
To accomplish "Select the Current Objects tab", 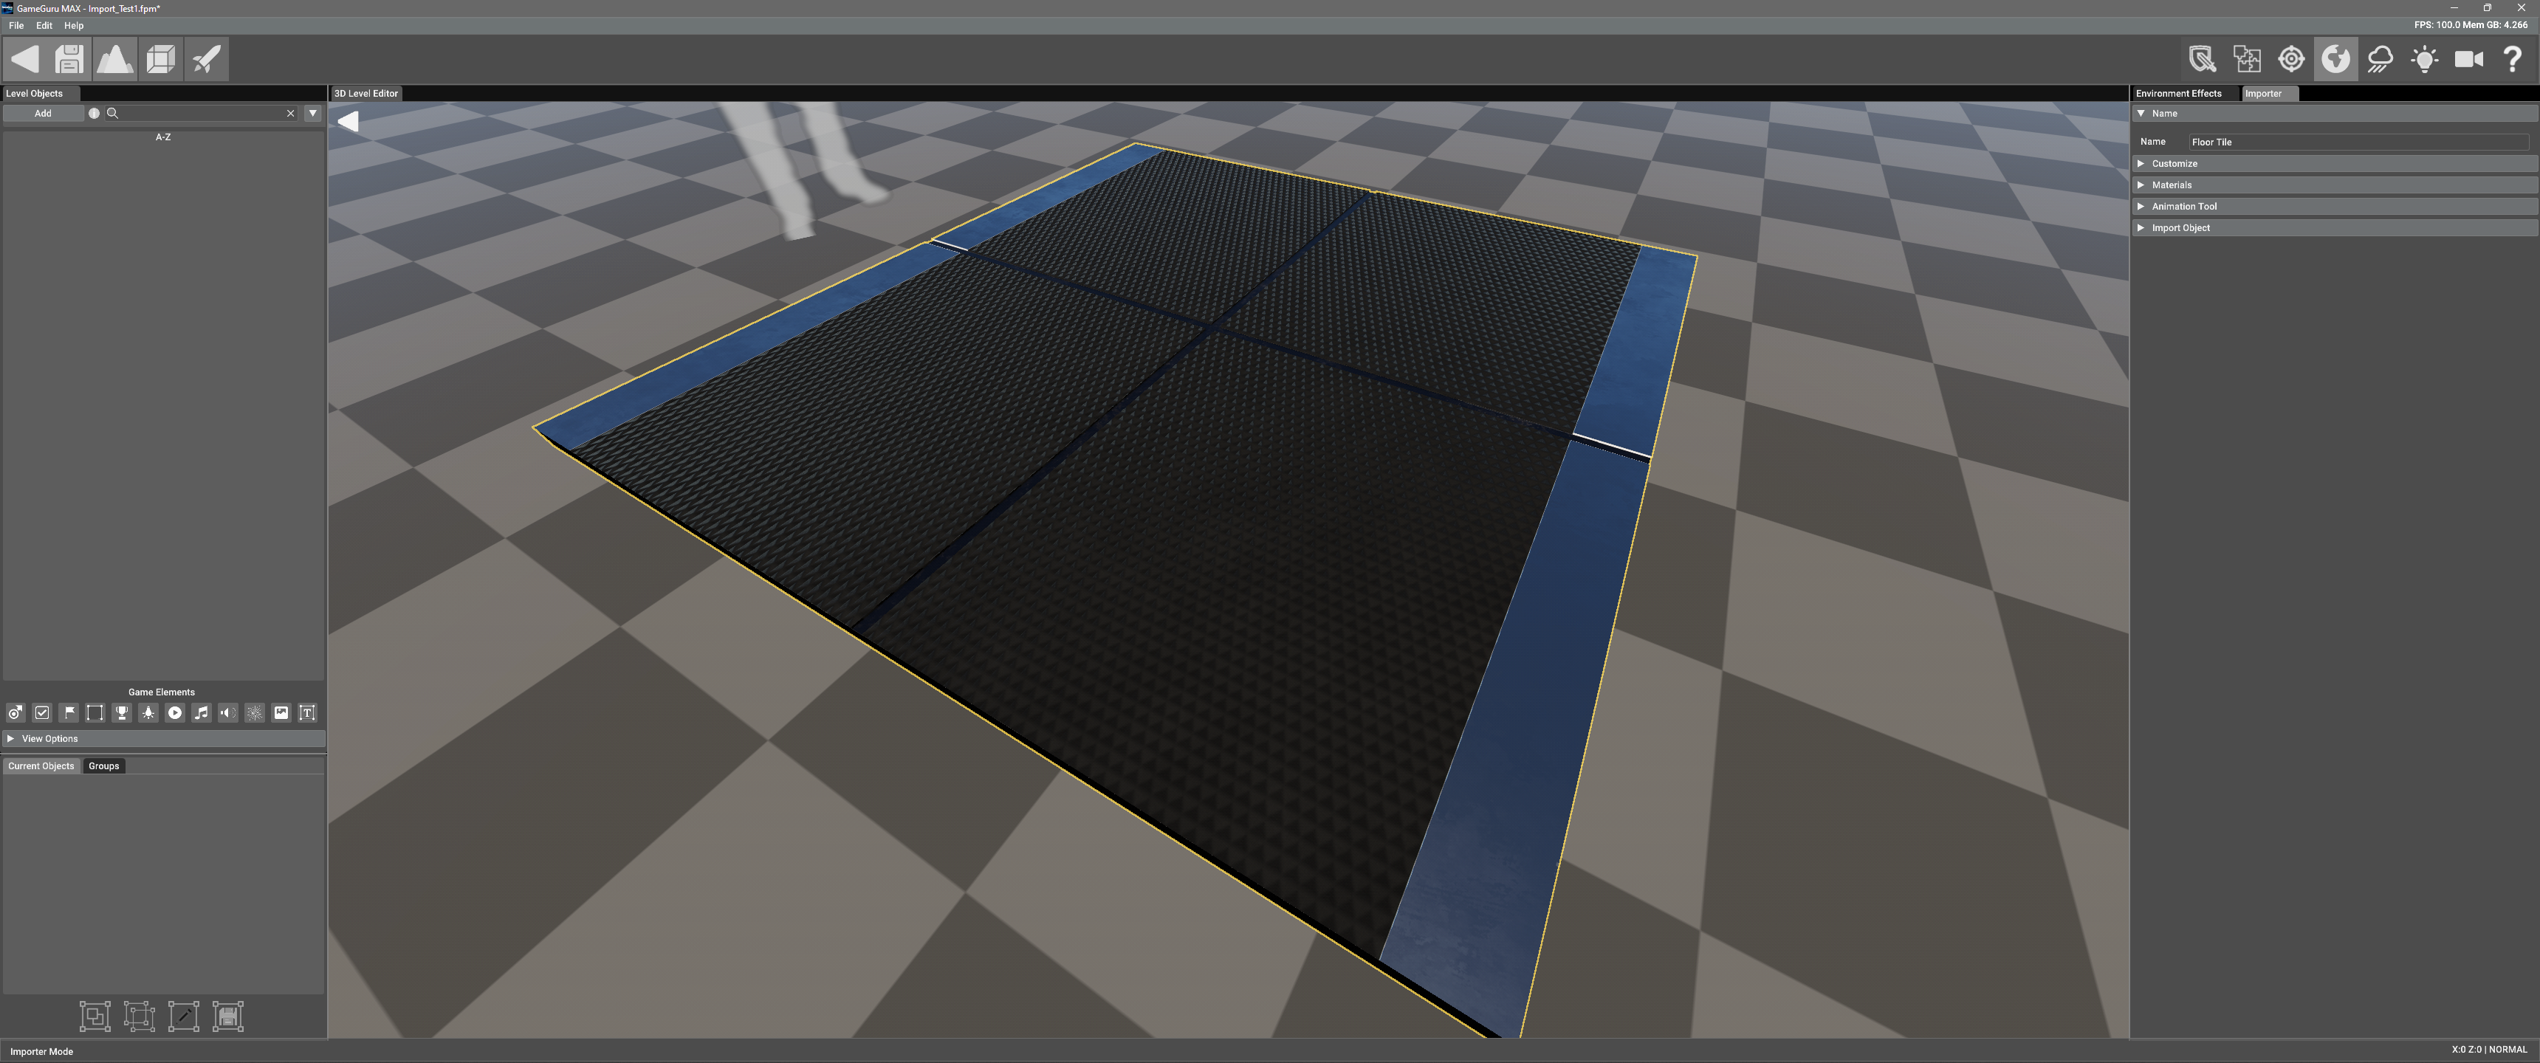I will (x=41, y=766).
